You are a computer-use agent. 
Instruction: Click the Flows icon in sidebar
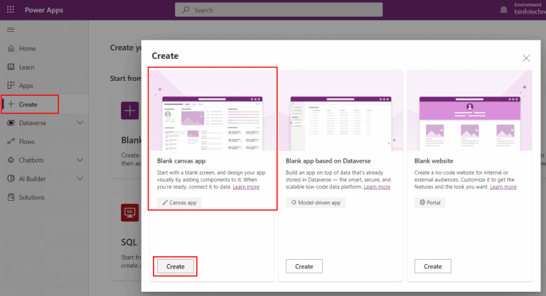11,141
